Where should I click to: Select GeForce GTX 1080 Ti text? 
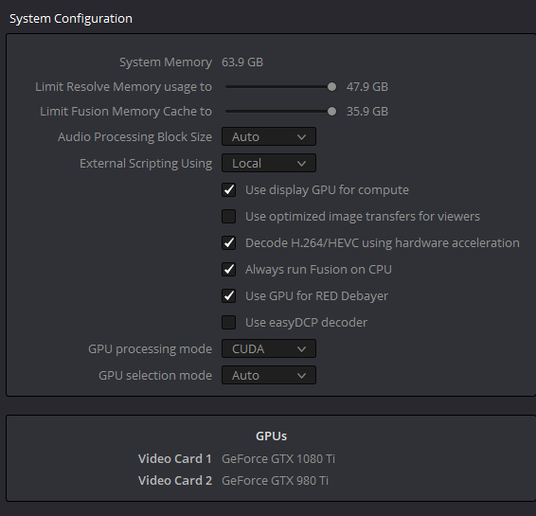(278, 458)
